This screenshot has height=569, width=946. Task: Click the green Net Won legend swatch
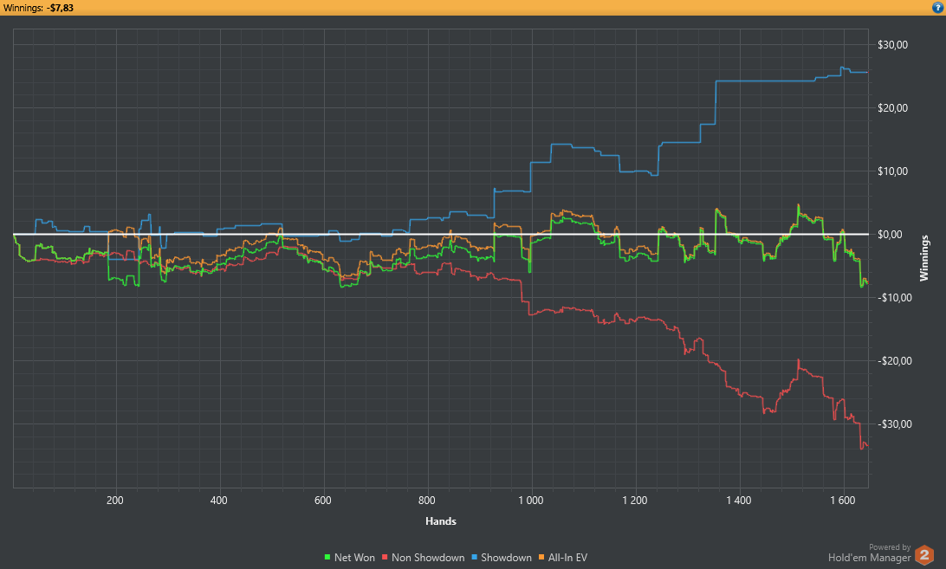(x=327, y=558)
